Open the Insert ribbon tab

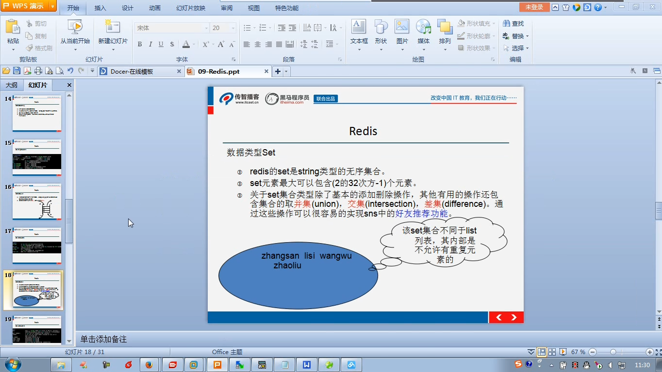tap(100, 8)
